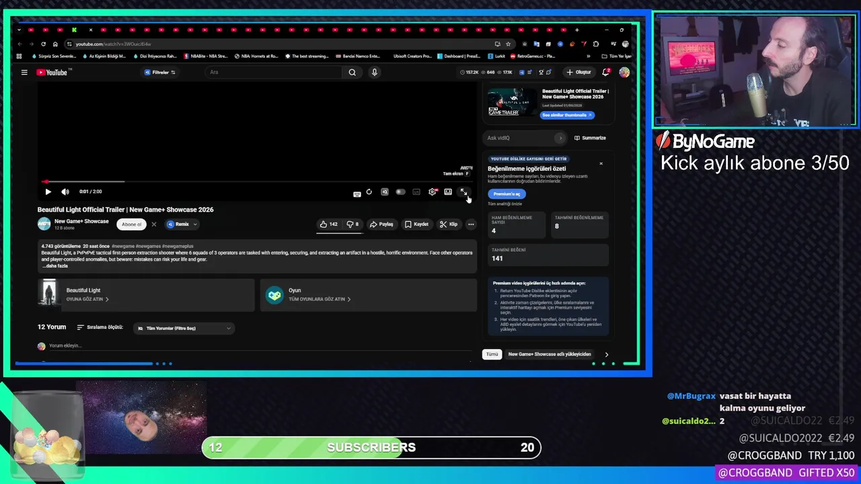
Task: Bookmark this page with star icon
Action: pyautogui.click(x=508, y=44)
